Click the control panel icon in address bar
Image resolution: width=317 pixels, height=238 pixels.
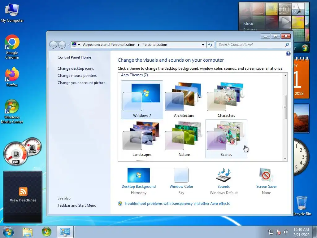[x=74, y=45]
